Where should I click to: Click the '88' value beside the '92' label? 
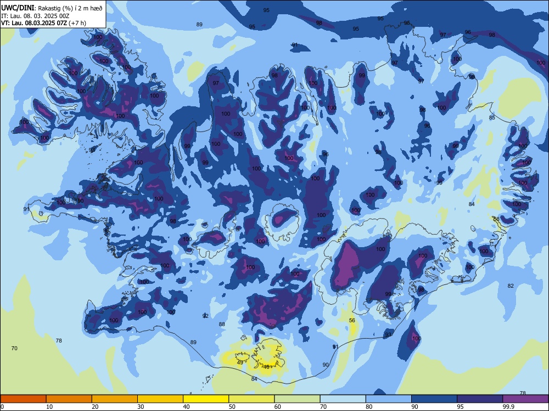pos(222,324)
